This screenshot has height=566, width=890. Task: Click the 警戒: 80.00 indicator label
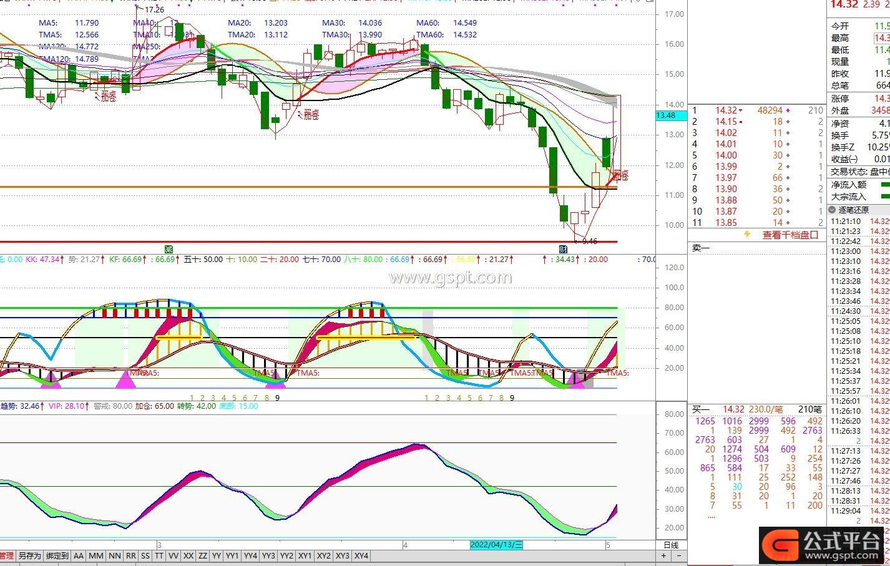click(113, 406)
